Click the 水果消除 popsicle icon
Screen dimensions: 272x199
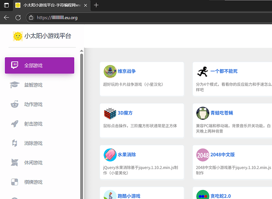110,155
